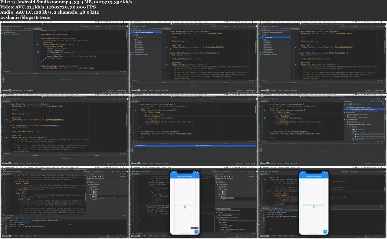Viewport: 387px width, 239px height.
Task: Open the frame with simulator beside Flutter Inspector details
Action: (193, 202)
